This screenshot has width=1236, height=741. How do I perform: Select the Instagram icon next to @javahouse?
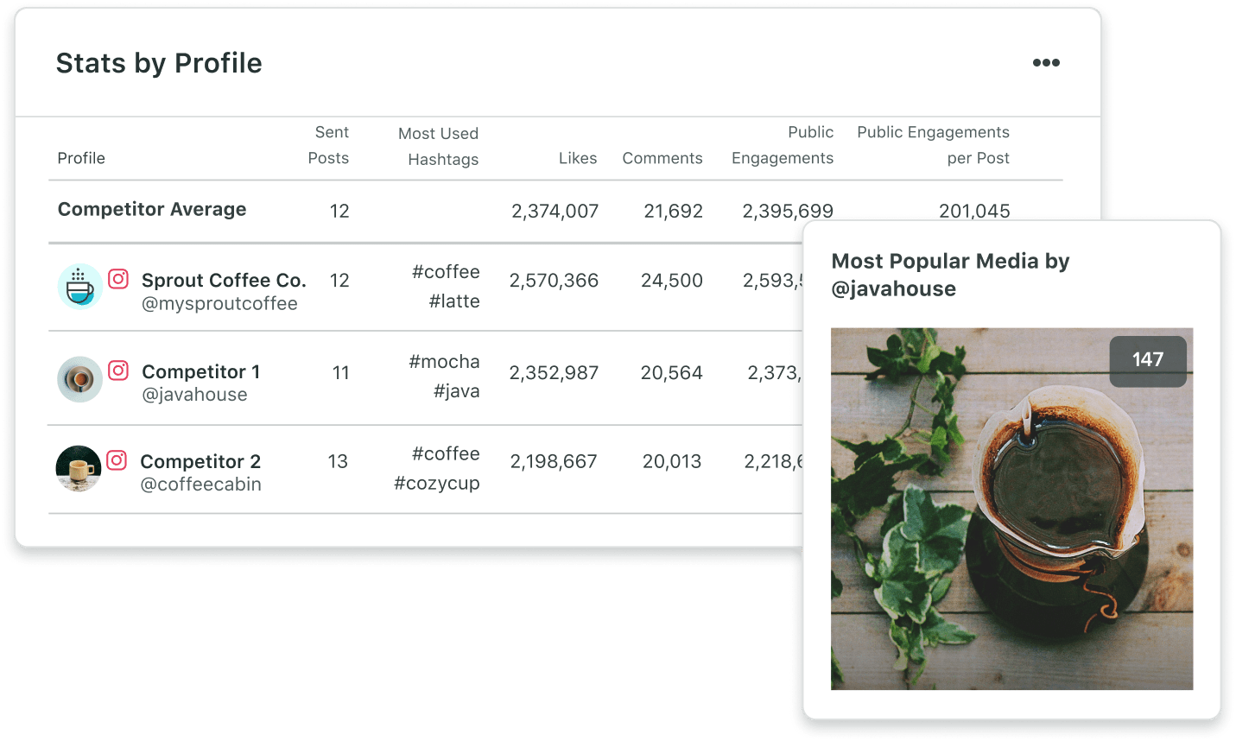pos(118,370)
